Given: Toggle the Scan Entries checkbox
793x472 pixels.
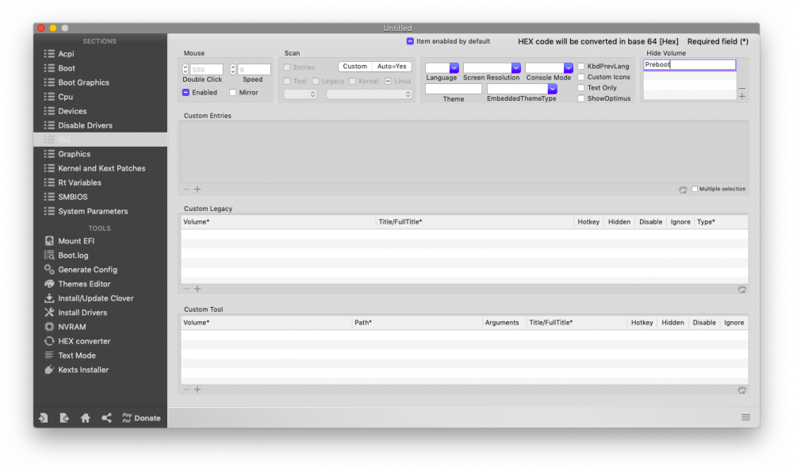Looking at the screenshot, I should 287,67.
